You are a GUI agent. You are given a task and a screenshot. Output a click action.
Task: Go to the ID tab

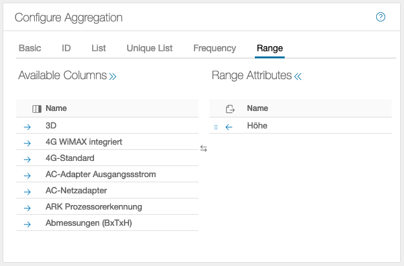click(66, 49)
